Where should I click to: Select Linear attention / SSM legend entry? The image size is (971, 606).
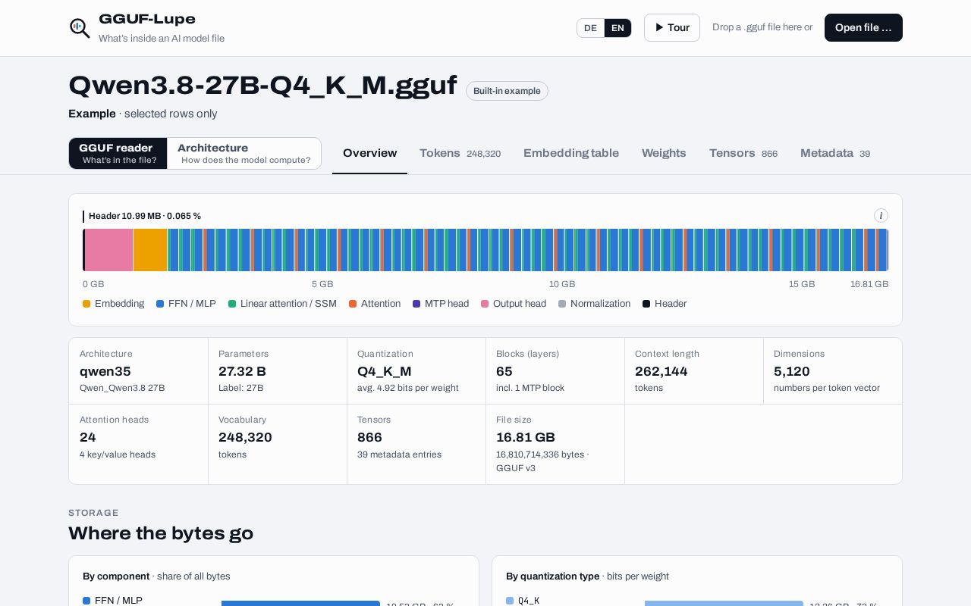(x=282, y=304)
